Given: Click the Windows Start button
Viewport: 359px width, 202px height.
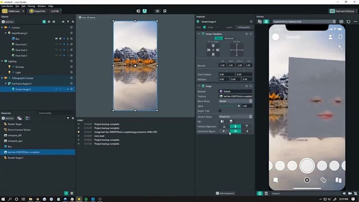Looking at the screenshot, I should coord(3,199).
